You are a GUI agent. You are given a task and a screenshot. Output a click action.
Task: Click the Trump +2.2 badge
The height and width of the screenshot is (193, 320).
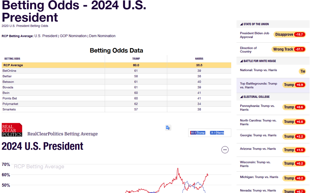[294, 136]
